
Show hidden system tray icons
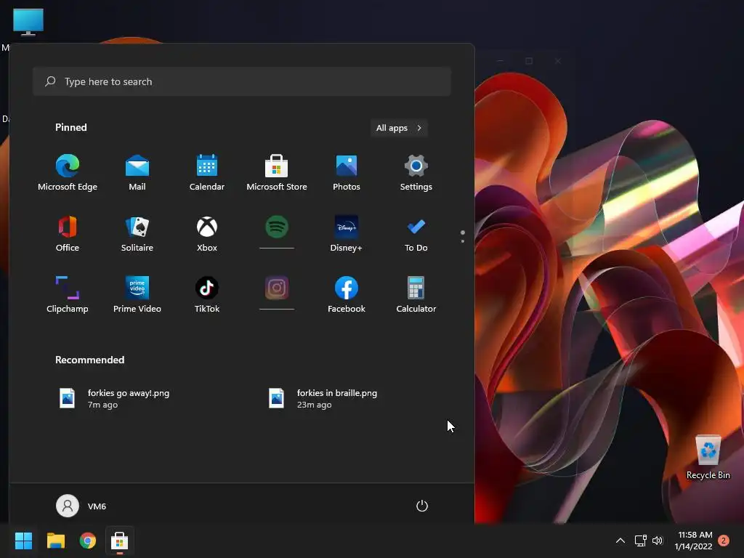point(620,541)
